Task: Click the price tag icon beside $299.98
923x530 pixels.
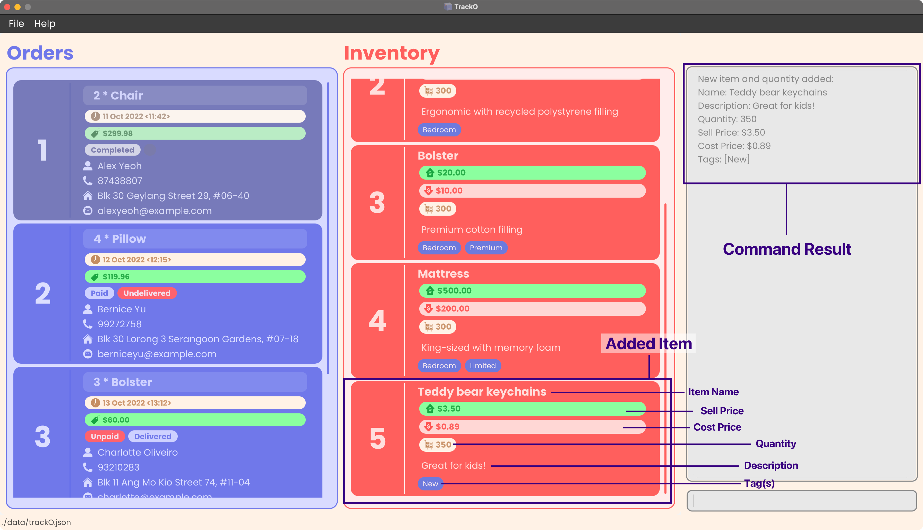Action: point(95,134)
